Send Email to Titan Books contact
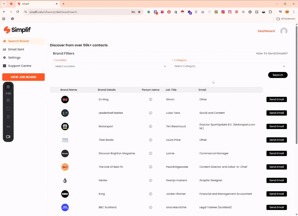The height and width of the screenshot is (216, 298). [x=276, y=140]
